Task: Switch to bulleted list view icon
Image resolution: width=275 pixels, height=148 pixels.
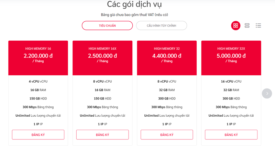Action: point(258,25)
